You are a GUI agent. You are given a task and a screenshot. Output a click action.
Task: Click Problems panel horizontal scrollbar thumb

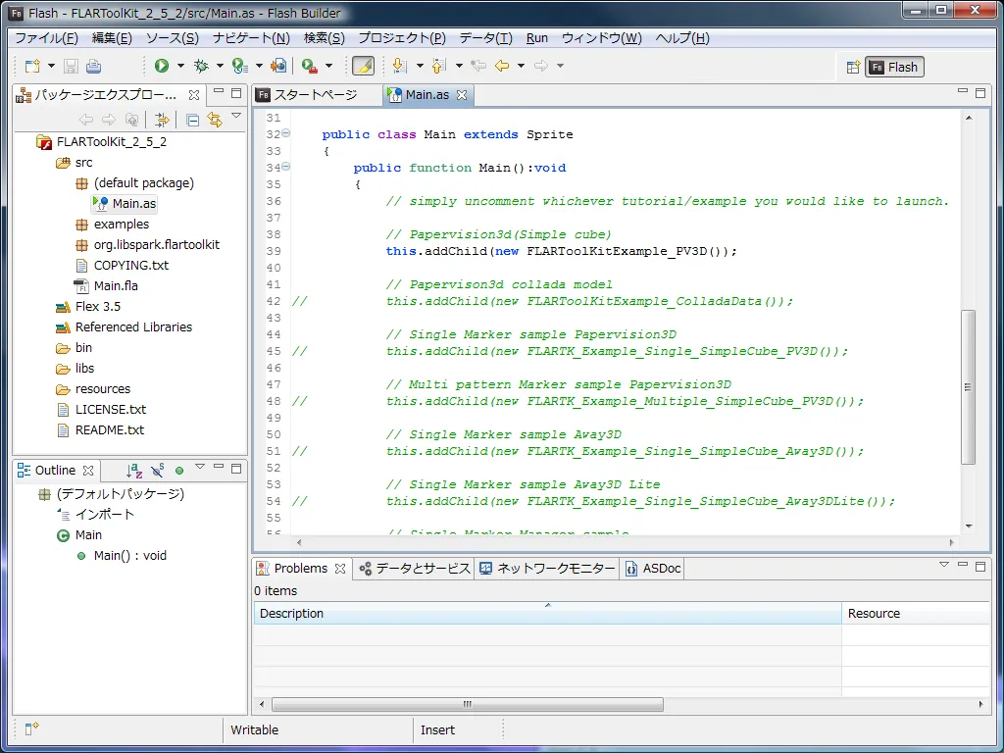468,704
